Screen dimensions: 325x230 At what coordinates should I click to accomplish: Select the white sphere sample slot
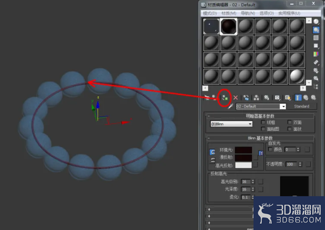click(x=296, y=77)
